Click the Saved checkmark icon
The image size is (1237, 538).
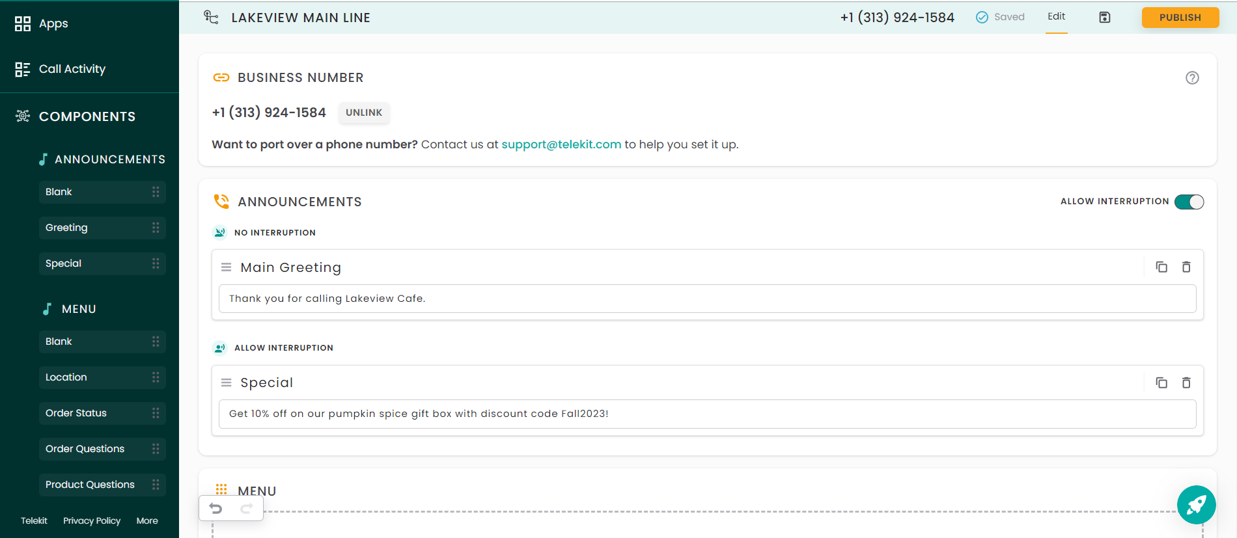982,18
